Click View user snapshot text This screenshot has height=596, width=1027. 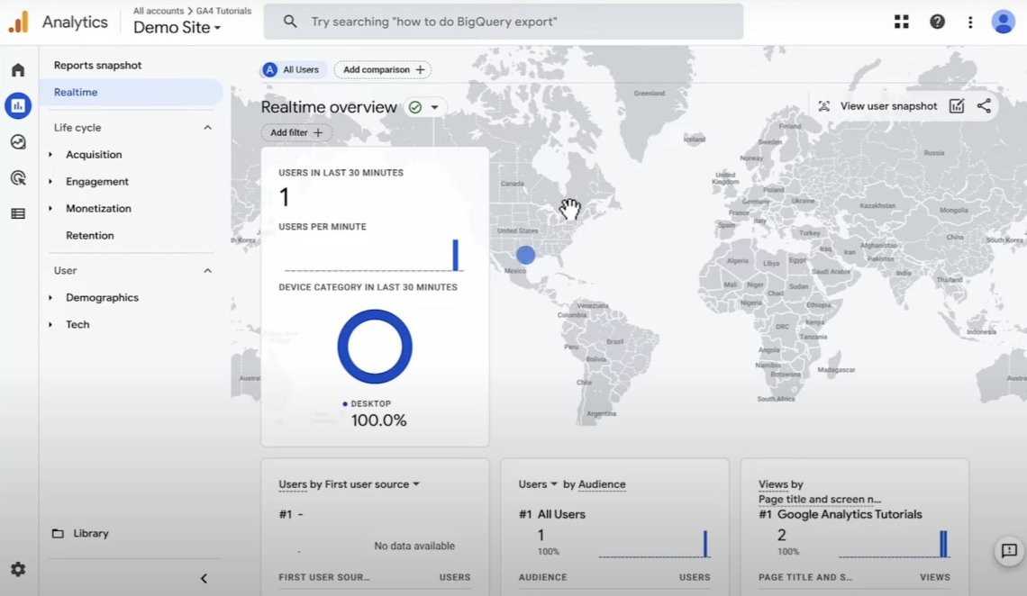(x=888, y=106)
